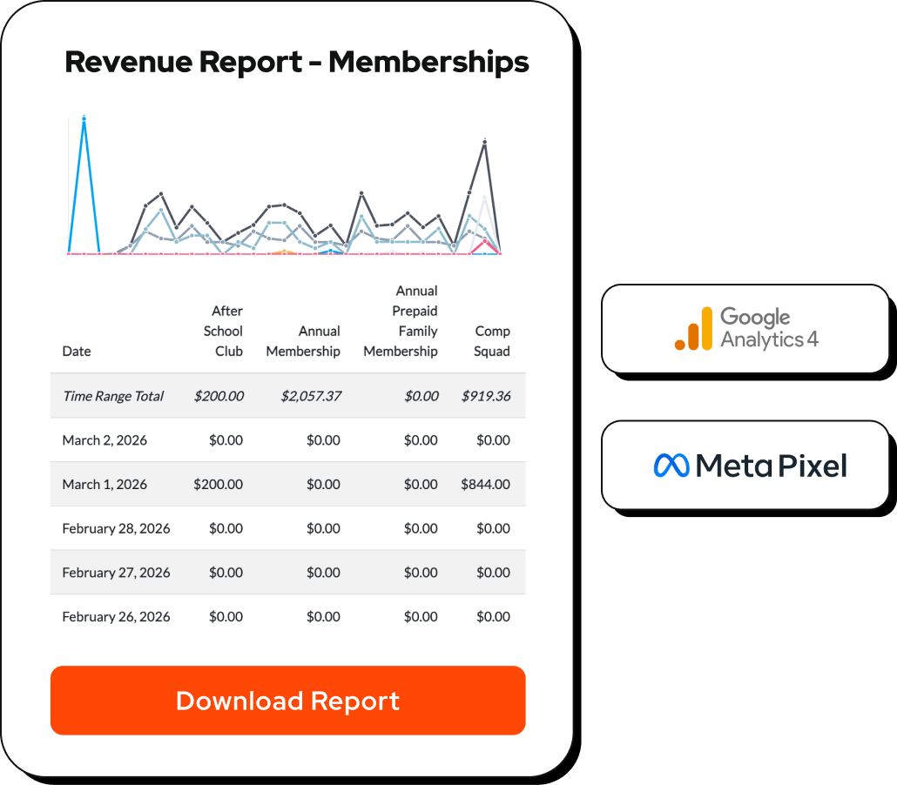Image resolution: width=897 pixels, height=785 pixels.
Task: Click the Revenue Report - Memberships title
Action: [x=296, y=62]
